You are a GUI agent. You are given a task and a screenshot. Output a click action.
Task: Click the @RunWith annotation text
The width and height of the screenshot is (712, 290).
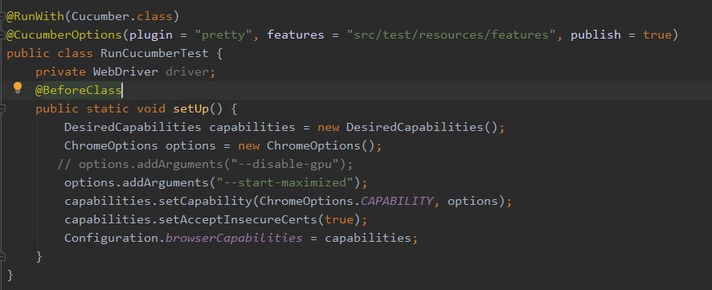(35, 17)
